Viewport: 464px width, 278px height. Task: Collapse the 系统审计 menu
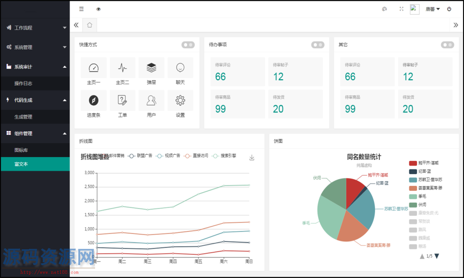pos(36,67)
